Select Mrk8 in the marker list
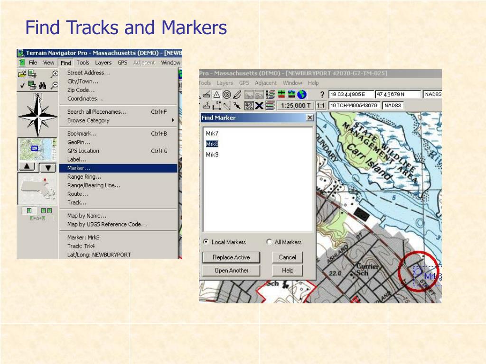This screenshot has height=364, width=486. tap(212, 144)
